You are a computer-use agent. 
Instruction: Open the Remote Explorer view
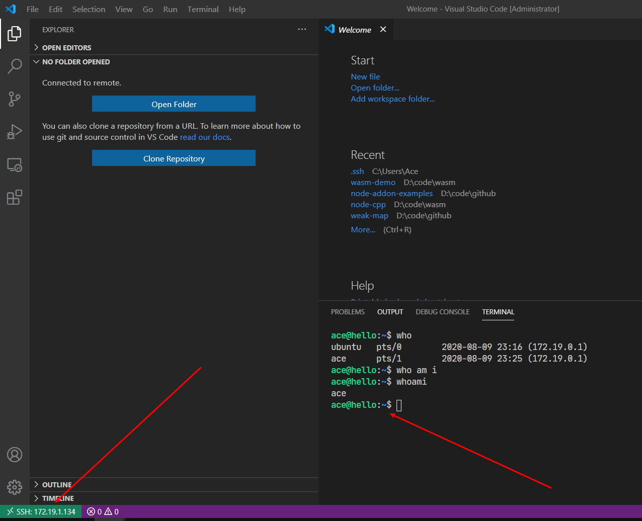pos(15,165)
